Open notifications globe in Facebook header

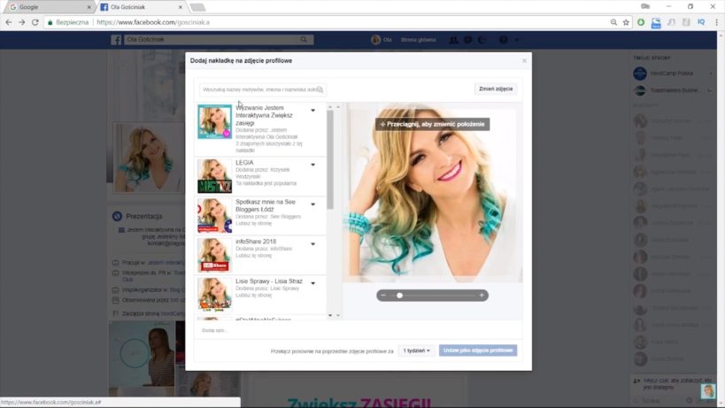coord(482,40)
